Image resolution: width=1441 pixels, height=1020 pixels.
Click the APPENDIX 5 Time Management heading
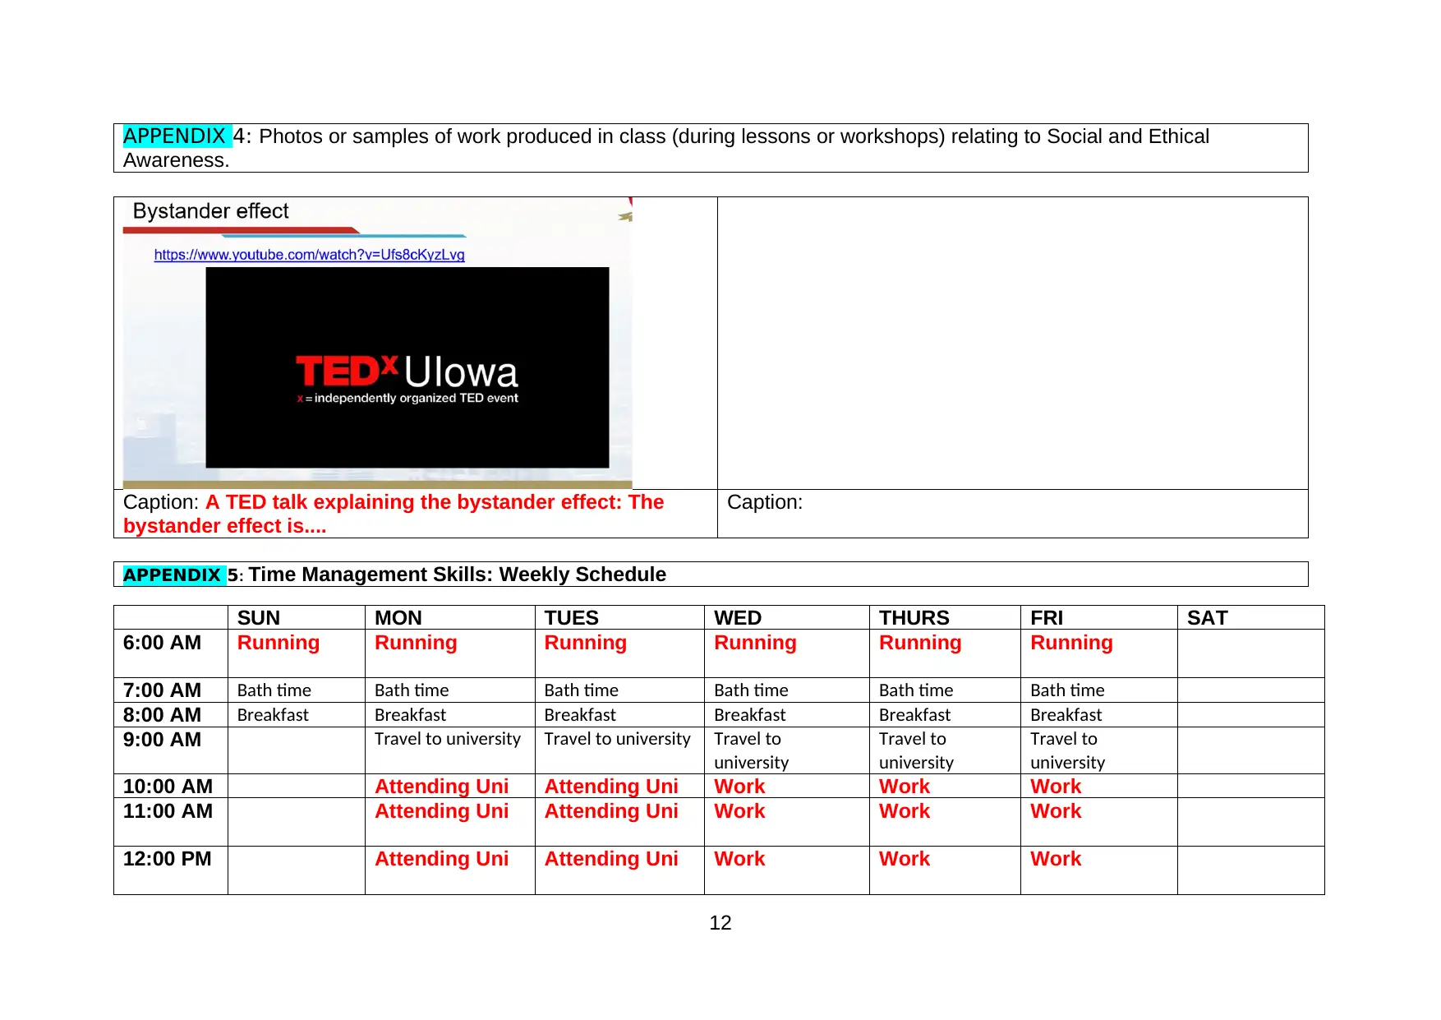coord(394,575)
